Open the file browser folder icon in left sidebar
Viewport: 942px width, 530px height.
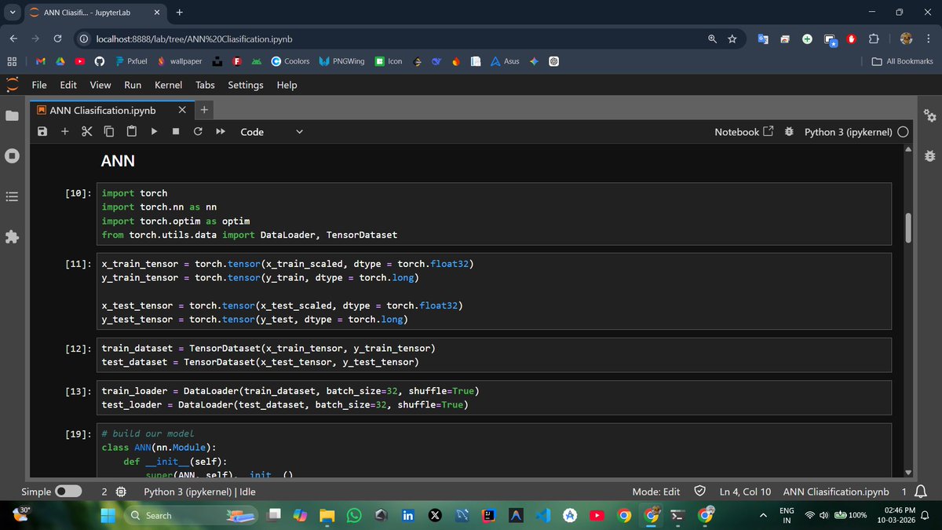click(12, 116)
